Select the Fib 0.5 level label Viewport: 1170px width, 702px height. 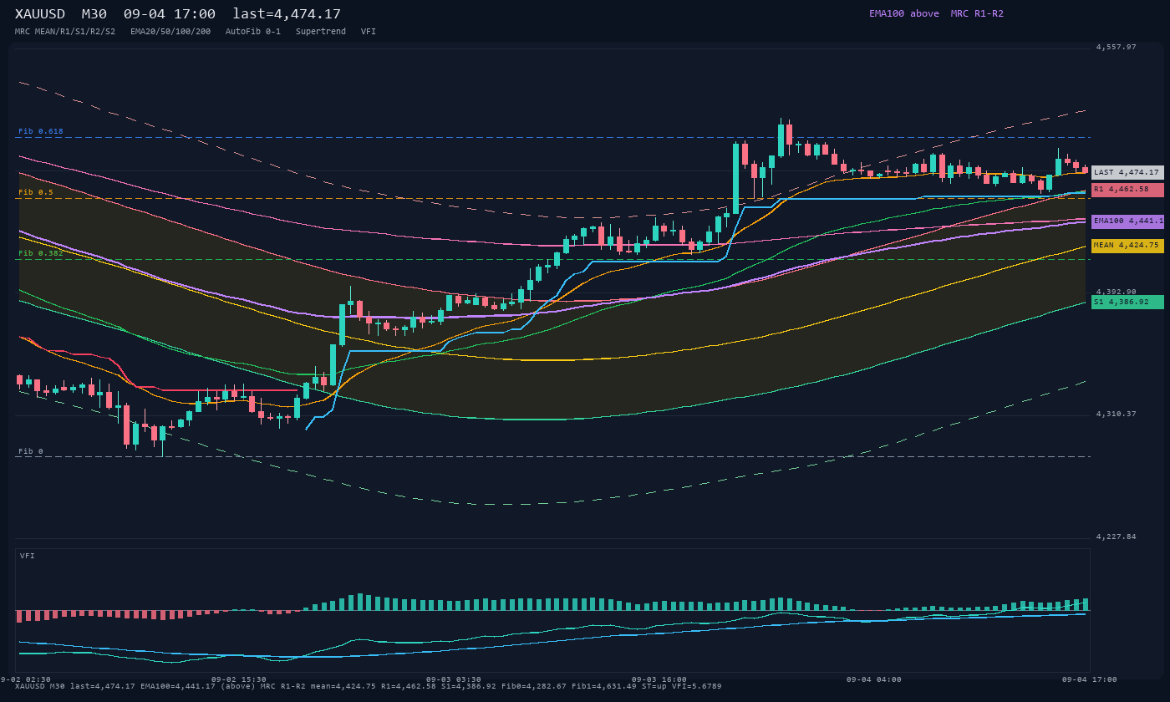[x=36, y=192]
